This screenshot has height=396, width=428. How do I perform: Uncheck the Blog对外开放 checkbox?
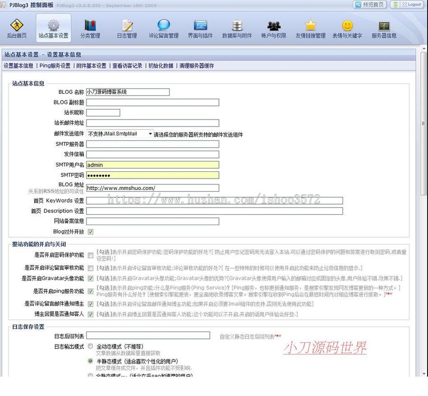click(90, 232)
